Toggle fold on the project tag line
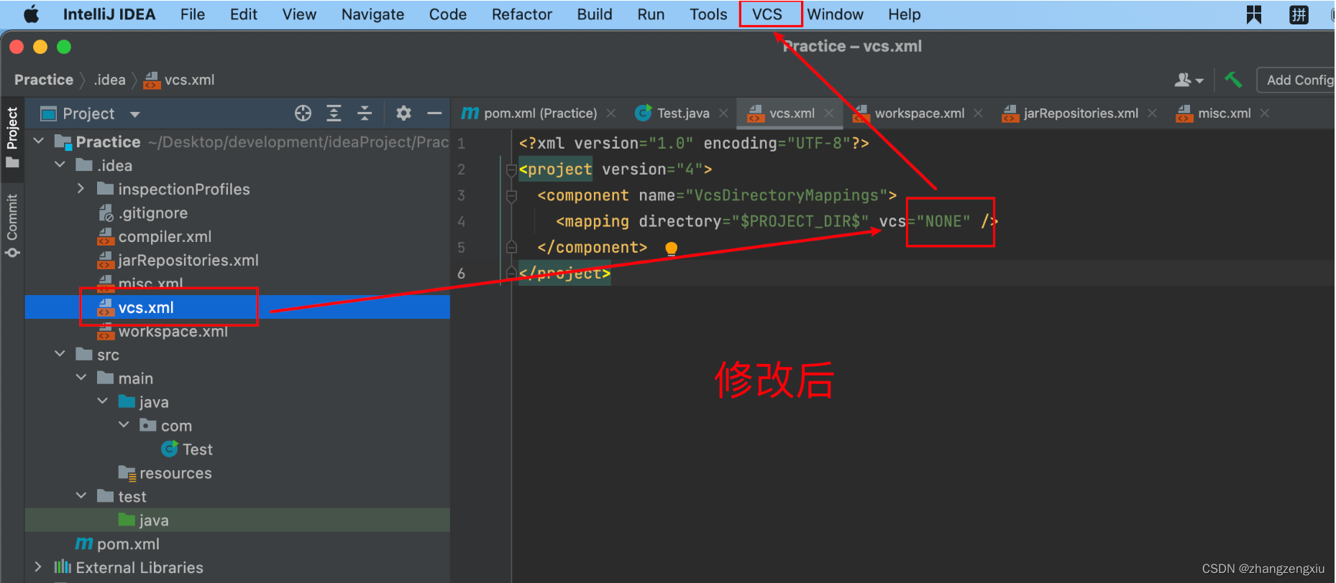Image resolution: width=1336 pixels, height=583 pixels. tap(511, 170)
